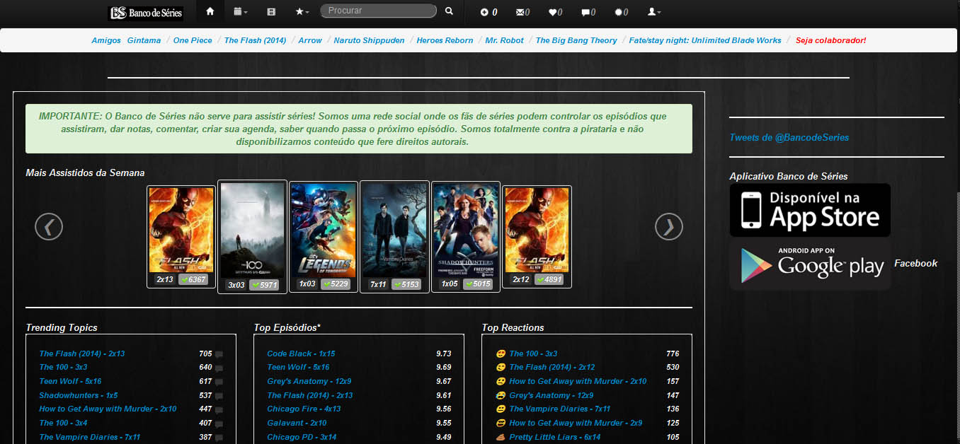This screenshot has height=444, width=960.
Task: Click the red Seja colaborador! link
Action: click(x=830, y=40)
